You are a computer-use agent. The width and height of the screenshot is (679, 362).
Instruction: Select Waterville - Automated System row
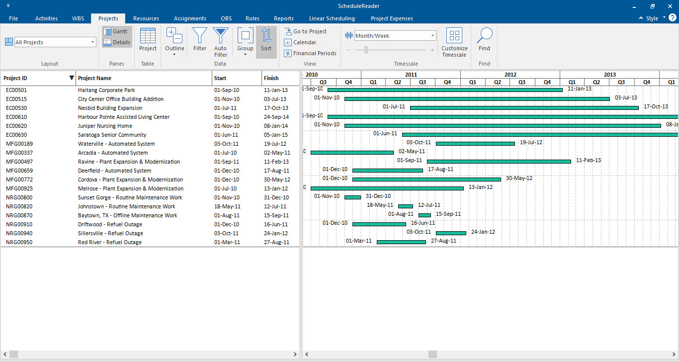click(150, 144)
